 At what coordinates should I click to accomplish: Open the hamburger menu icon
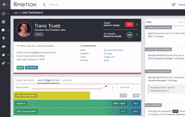click(4, 5)
